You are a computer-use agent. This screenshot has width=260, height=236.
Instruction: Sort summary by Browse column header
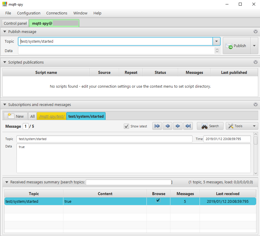[x=159, y=194]
